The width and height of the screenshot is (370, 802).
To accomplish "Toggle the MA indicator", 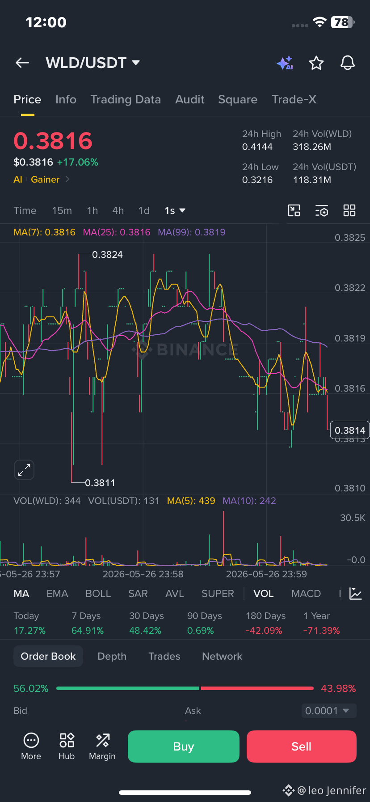I will coord(21,594).
